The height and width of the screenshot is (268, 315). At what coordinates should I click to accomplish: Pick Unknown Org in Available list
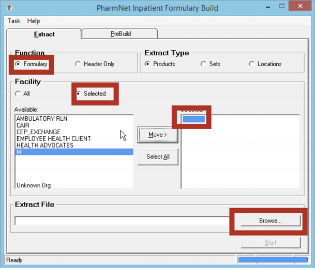tap(34, 185)
